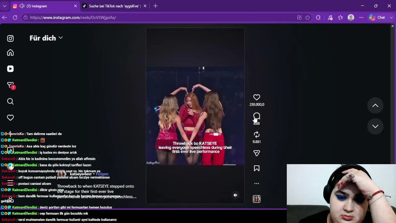This screenshot has width=396, height=223.
Task: Repost the reel using the repost icon
Action: 256,134
